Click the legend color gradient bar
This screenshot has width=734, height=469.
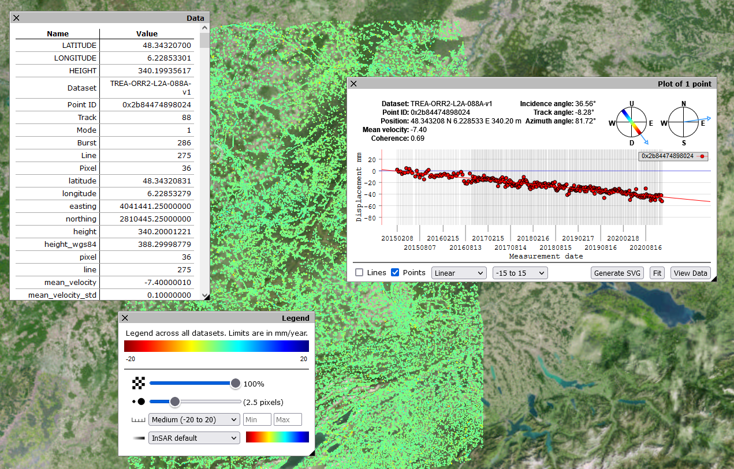pos(217,346)
